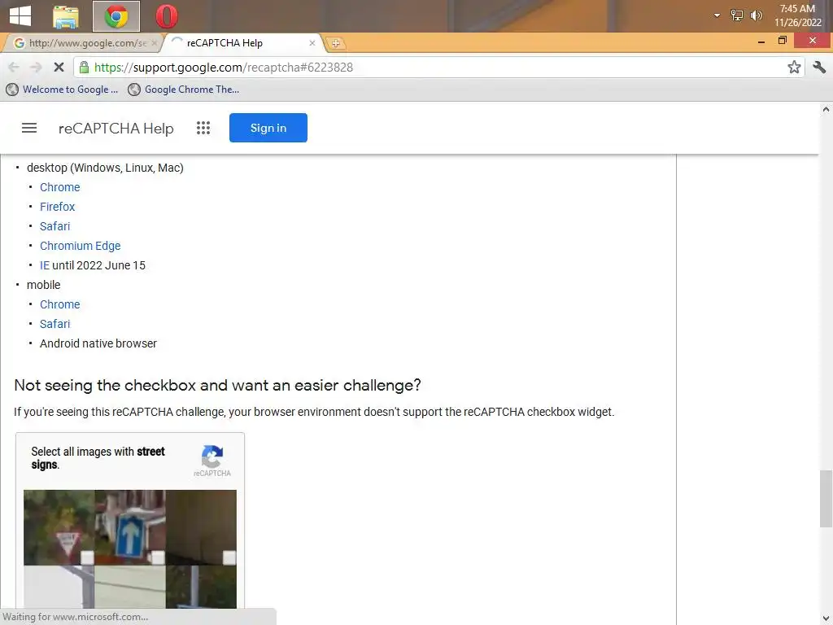833x625 pixels.
Task: Open the hamburger main menu
Action: (29, 128)
